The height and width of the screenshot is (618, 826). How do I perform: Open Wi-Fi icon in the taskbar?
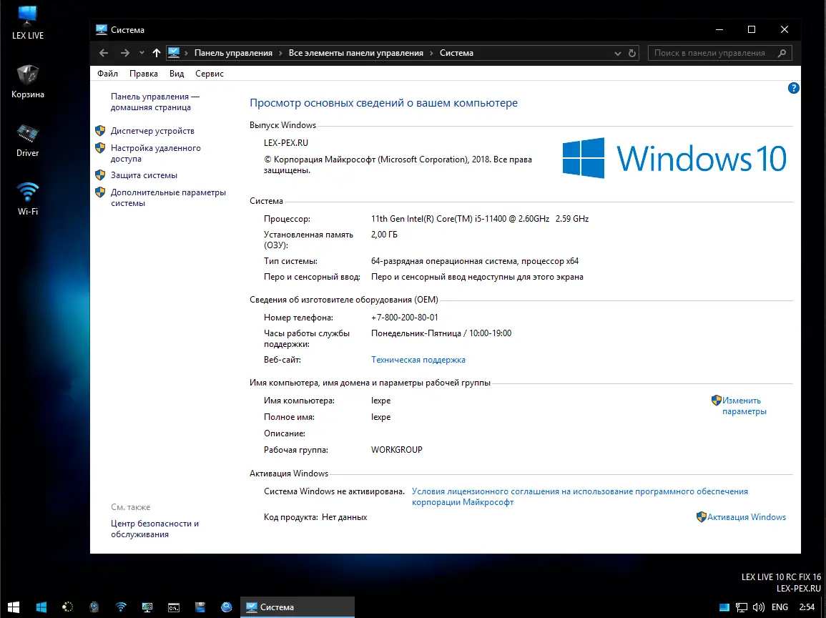pos(121,607)
